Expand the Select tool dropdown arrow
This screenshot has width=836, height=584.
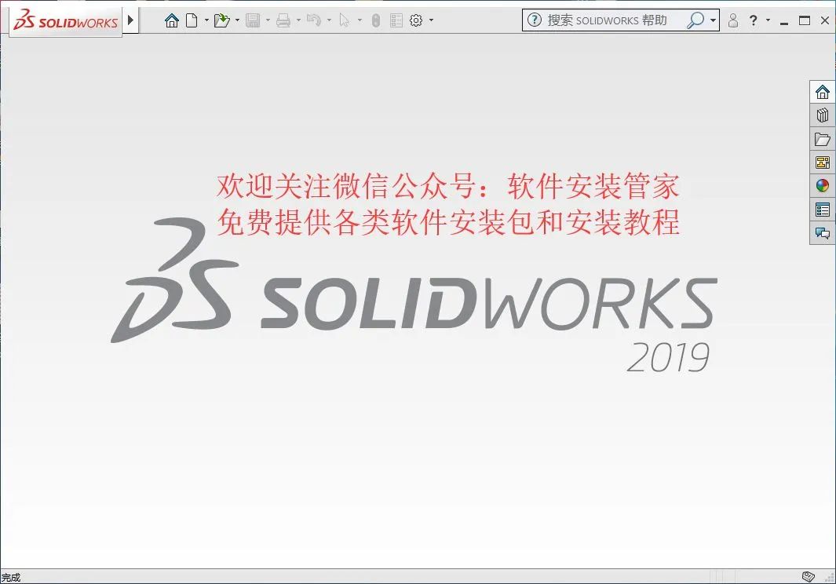pyautogui.click(x=360, y=20)
